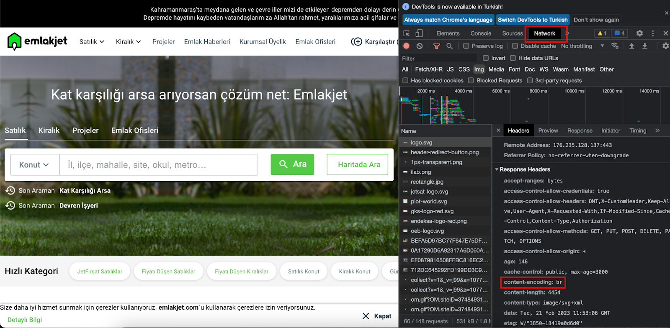670x328 pixels.
Task: Check the Disable cache option
Action: [x=515, y=46]
